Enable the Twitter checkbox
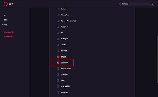The image size is (158, 97). (58, 45)
